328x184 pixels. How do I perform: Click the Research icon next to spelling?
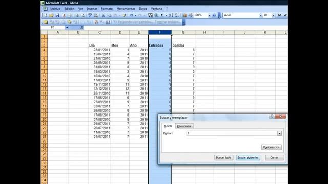tap(96, 15)
